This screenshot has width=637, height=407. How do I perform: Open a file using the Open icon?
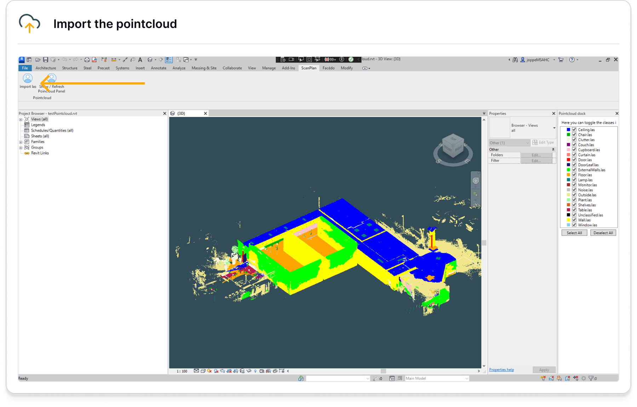[38, 59]
